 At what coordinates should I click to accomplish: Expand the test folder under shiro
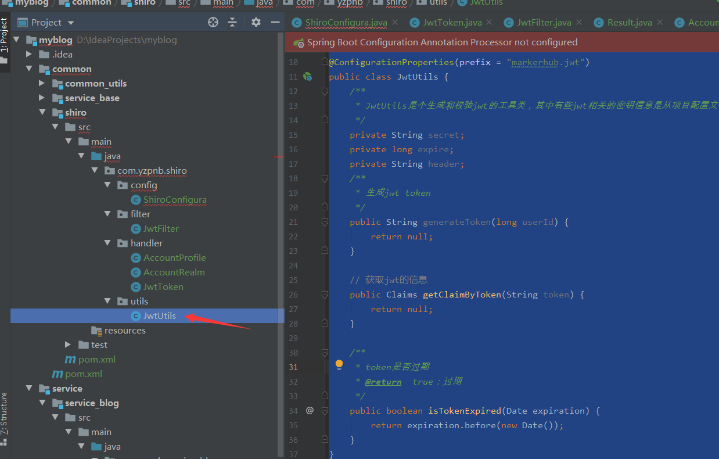(69, 345)
